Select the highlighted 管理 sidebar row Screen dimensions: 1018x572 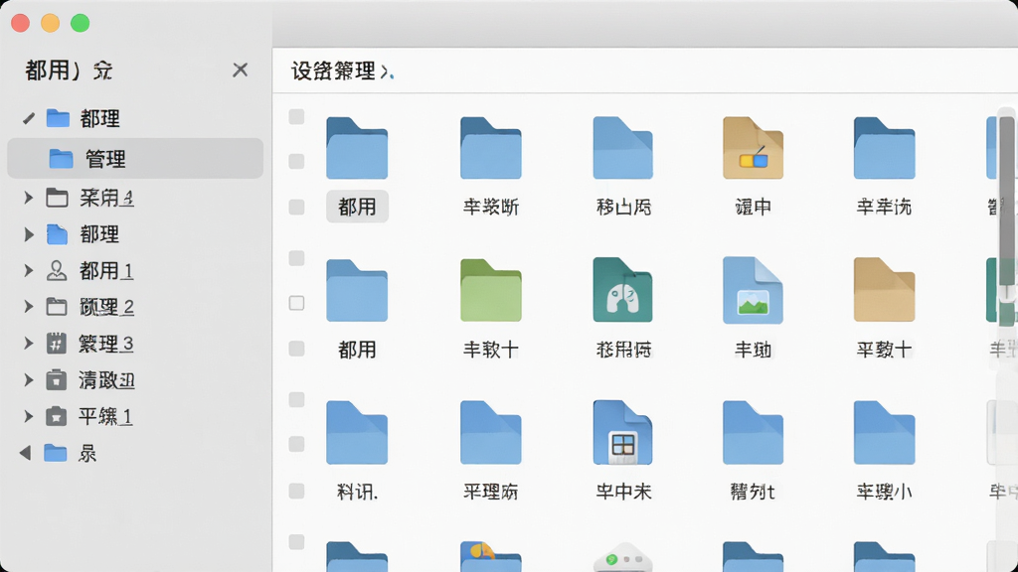(135, 158)
